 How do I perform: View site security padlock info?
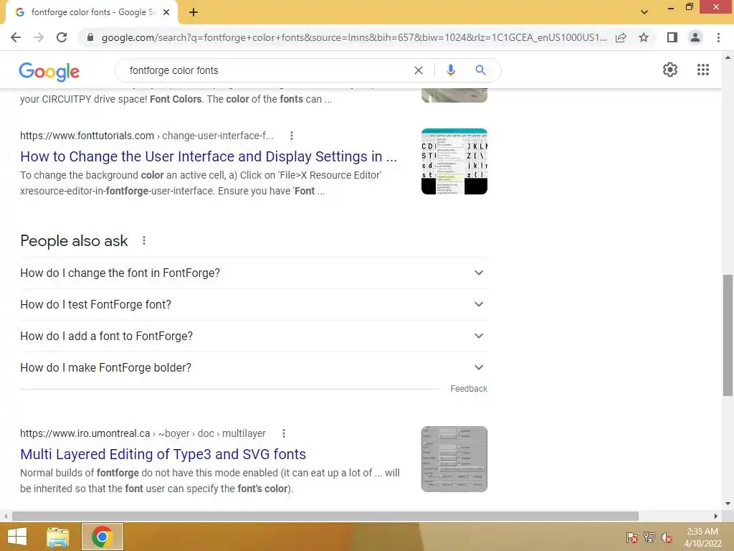[x=90, y=37]
